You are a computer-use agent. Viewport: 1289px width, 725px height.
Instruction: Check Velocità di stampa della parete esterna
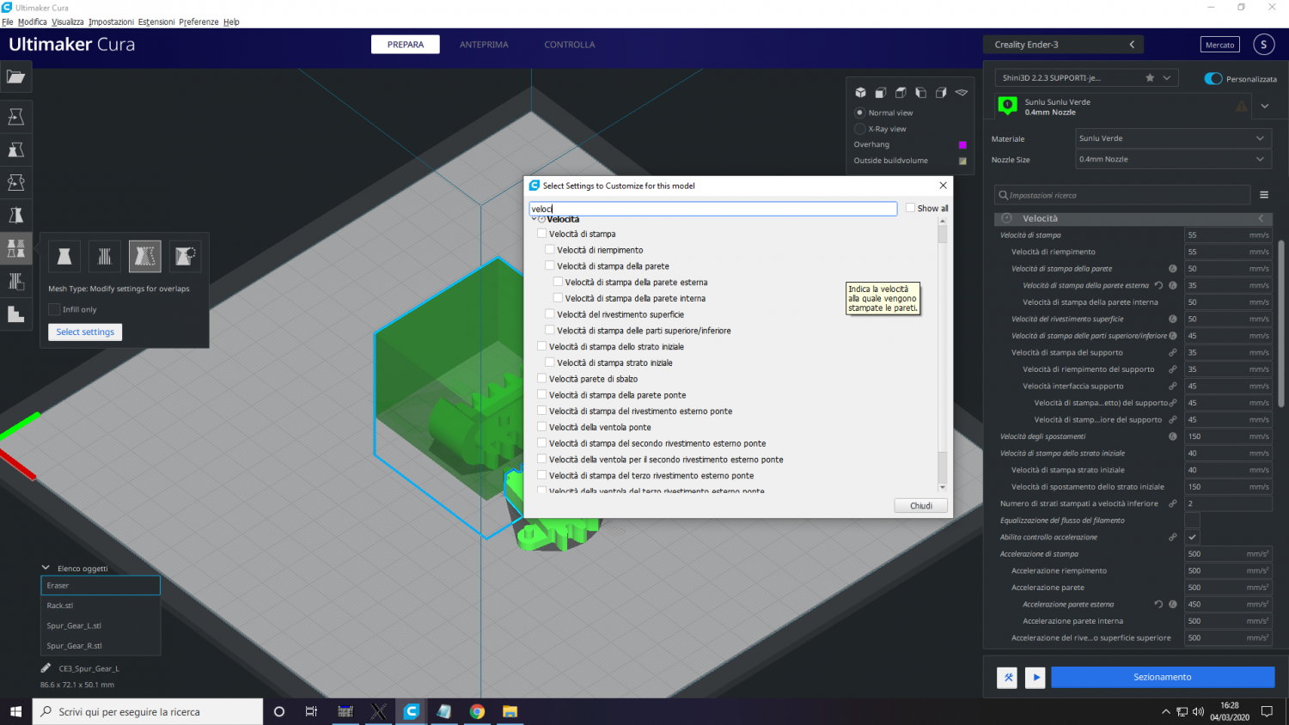(x=558, y=282)
